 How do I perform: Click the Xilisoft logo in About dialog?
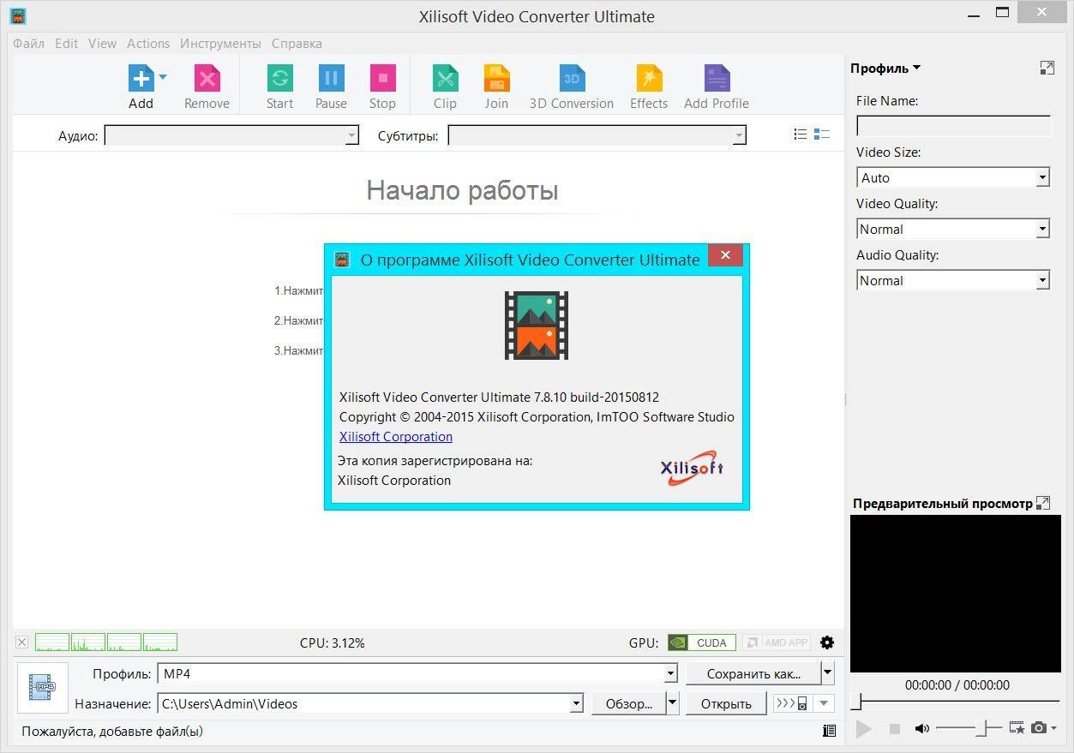coord(693,468)
